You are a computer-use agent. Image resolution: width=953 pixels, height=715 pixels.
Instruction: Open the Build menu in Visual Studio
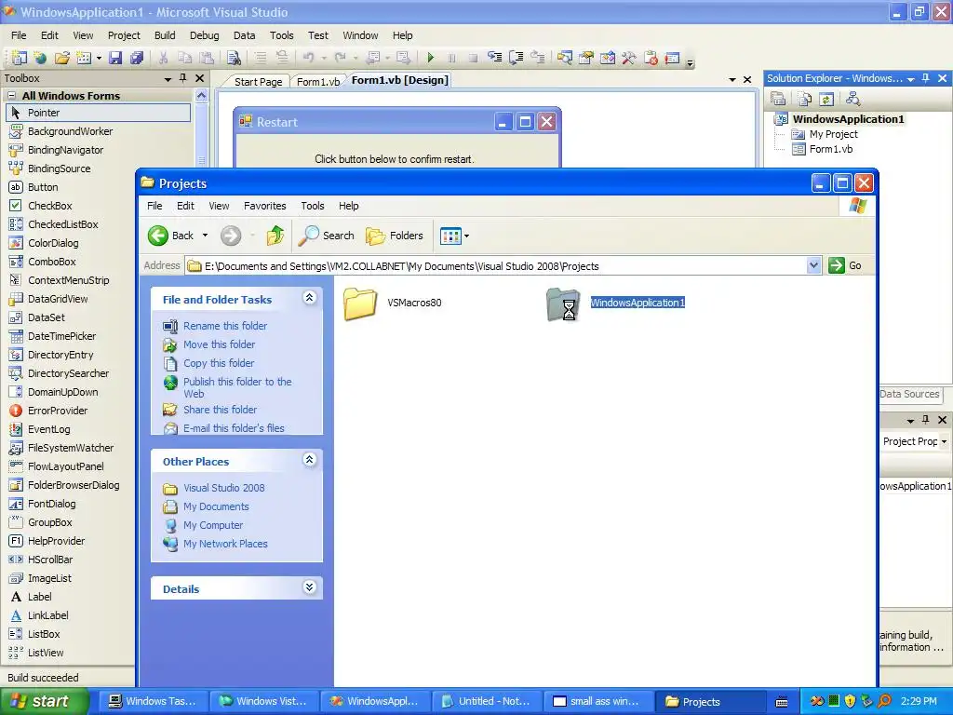[x=165, y=35]
